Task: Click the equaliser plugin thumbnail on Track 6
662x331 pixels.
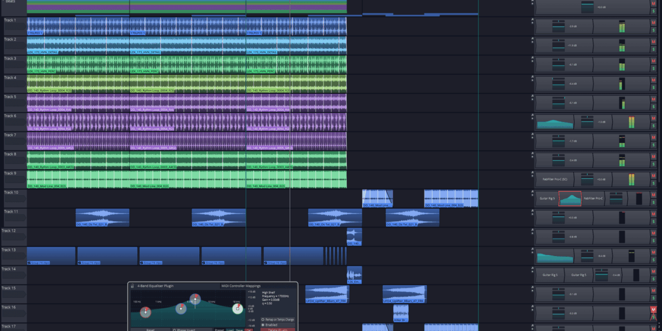Action: click(x=555, y=122)
